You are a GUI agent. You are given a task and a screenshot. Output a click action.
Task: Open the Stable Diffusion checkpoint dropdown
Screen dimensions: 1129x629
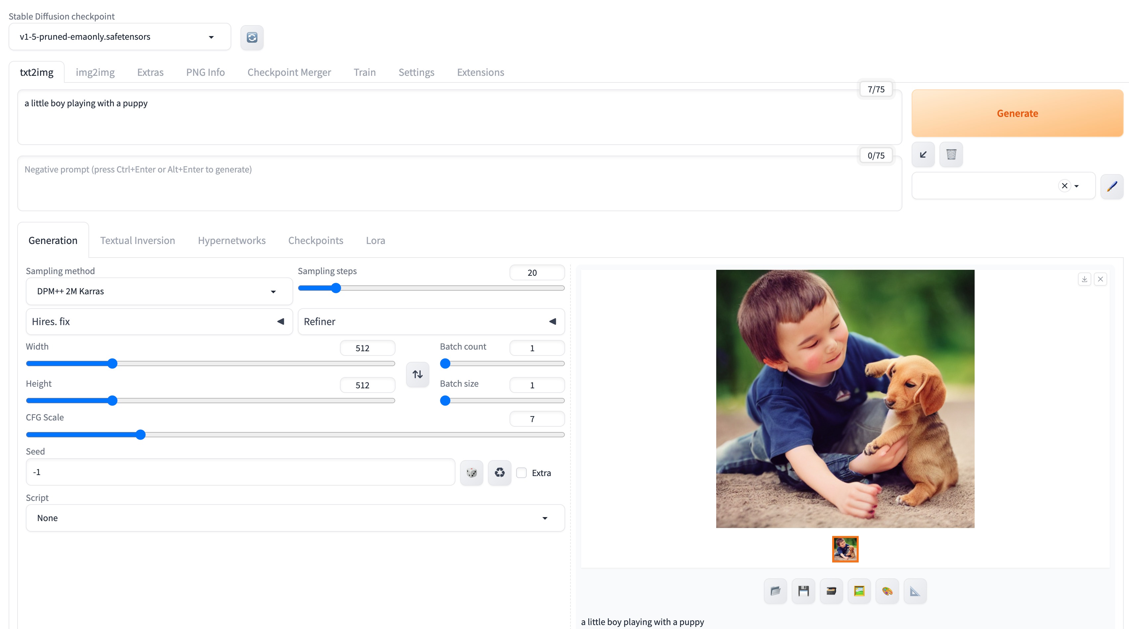119,37
